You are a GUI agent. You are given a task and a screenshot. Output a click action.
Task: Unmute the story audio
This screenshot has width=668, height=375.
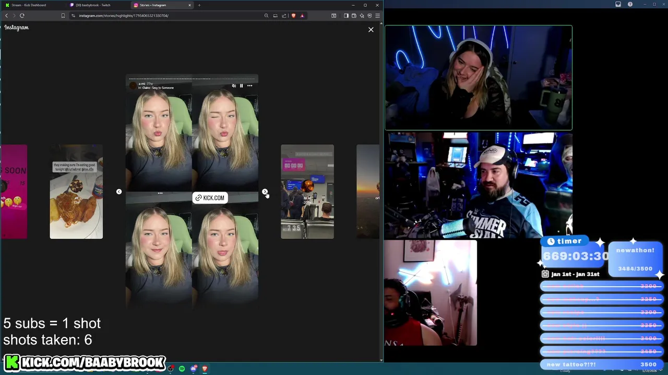pos(234,85)
